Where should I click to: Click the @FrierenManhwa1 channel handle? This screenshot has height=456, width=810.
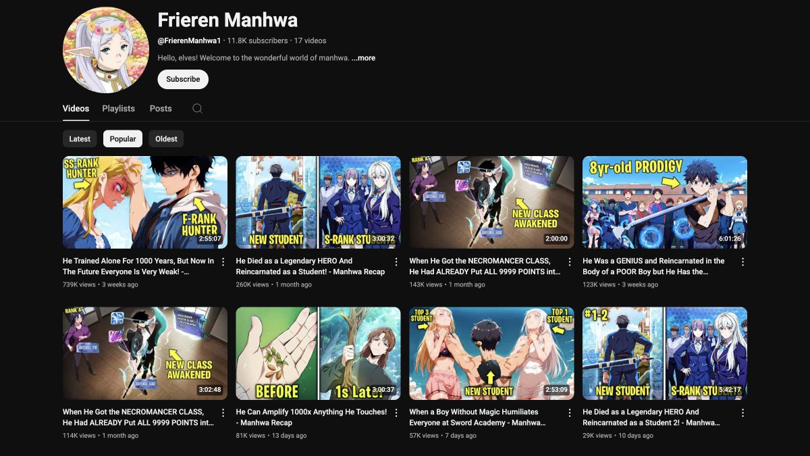[189, 41]
